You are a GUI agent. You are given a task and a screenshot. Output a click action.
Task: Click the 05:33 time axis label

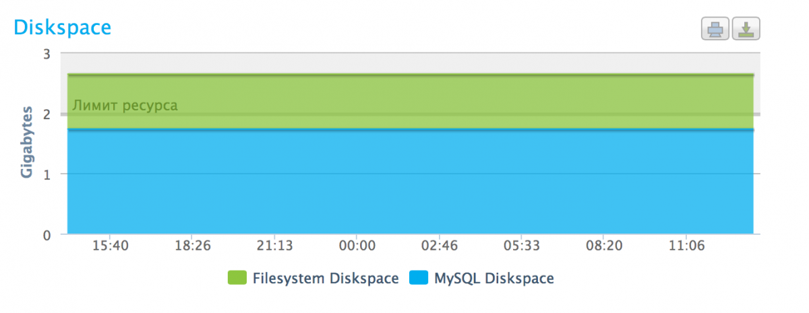pyautogui.click(x=521, y=246)
